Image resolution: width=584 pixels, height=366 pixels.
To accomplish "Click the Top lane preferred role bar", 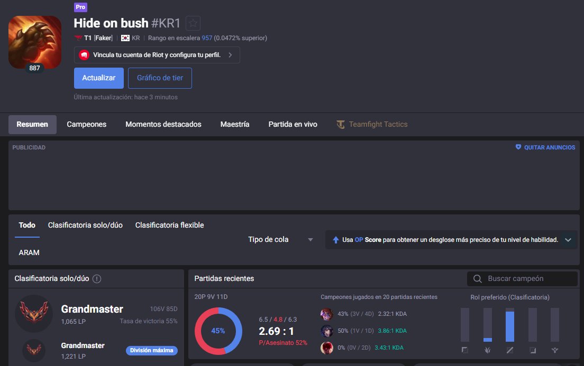I will 465,325.
